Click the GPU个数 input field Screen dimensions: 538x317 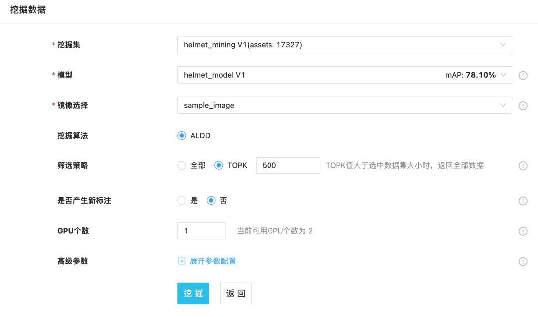tap(201, 231)
